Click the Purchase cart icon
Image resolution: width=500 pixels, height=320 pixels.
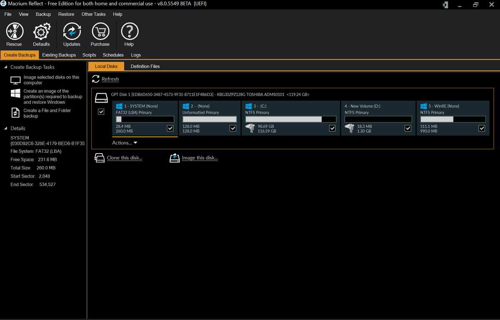(100, 31)
